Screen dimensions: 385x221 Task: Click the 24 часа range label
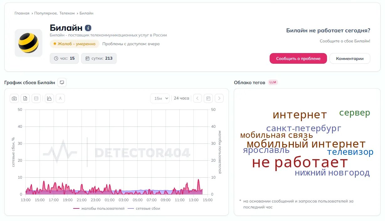(182, 98)
